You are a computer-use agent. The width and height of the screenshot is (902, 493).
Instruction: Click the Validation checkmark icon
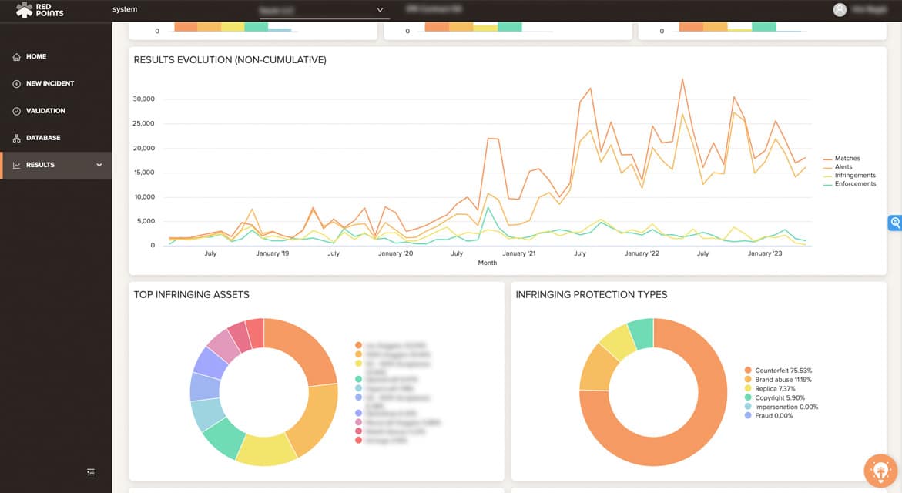pyautogui.click(x=15, y=110)
